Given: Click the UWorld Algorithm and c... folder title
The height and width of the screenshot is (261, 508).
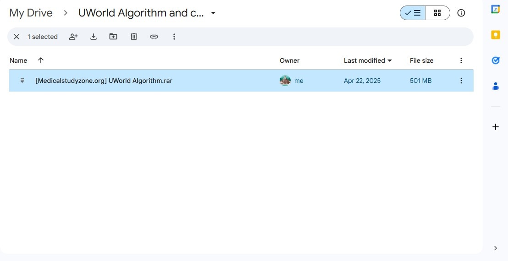Looking at the screenshot, I should (141, 13).
